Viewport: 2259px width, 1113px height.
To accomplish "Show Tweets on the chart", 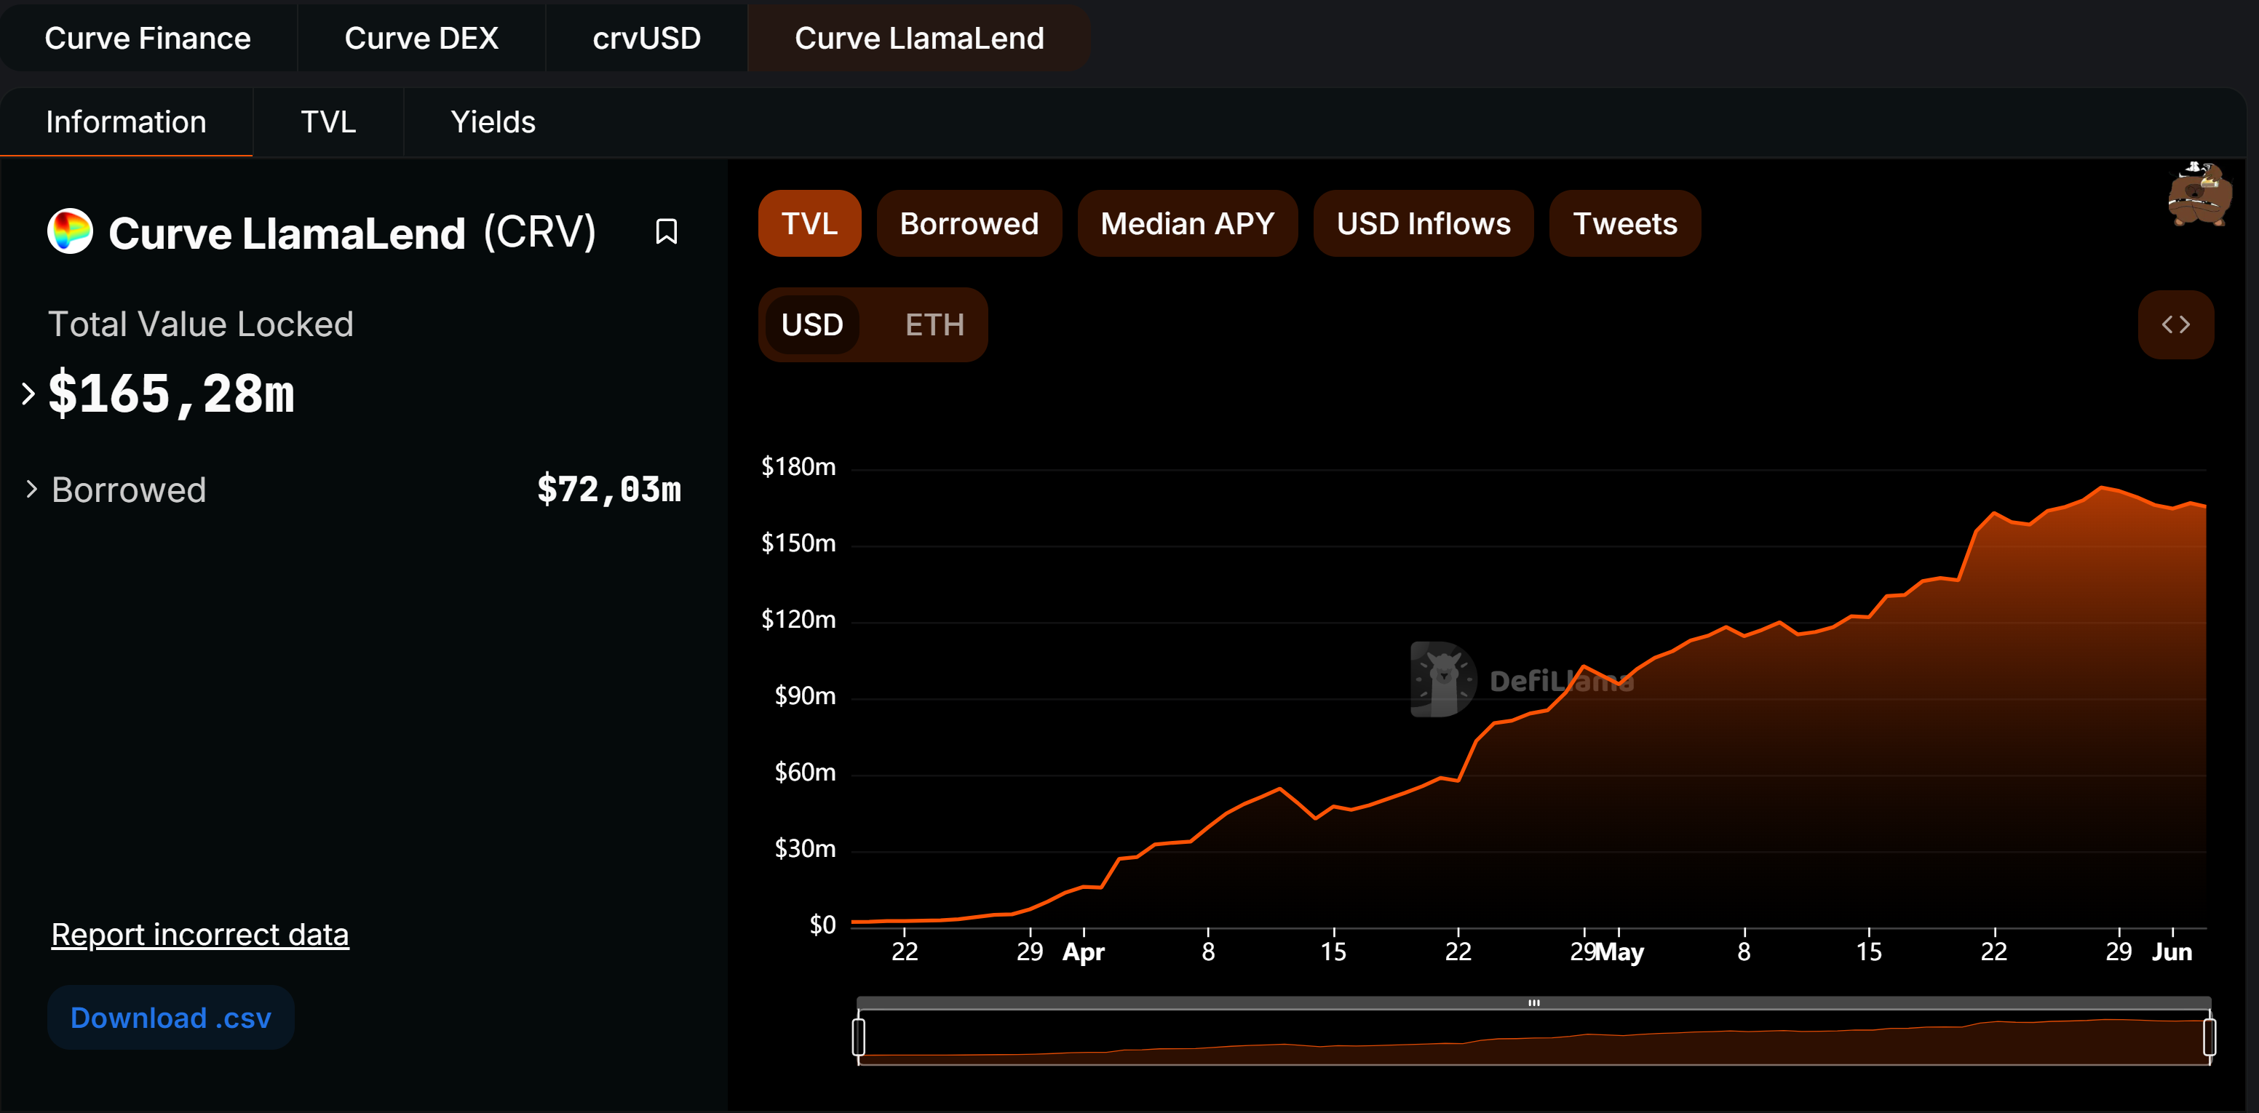I will click(x=1624, y=224).
